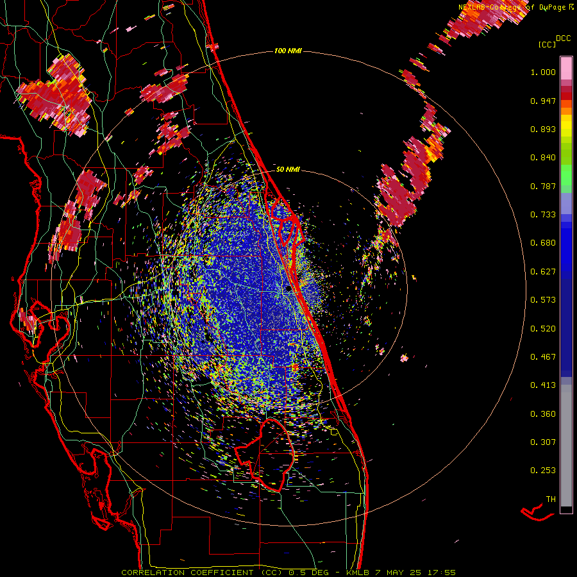This screenshot has width=577, height=577.
Task: Select the 0.413 legend value
Action: tap(543, 385)
